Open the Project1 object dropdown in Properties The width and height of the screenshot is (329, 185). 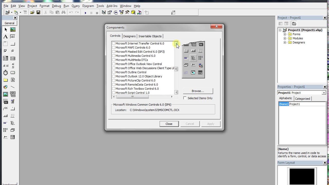324,93
